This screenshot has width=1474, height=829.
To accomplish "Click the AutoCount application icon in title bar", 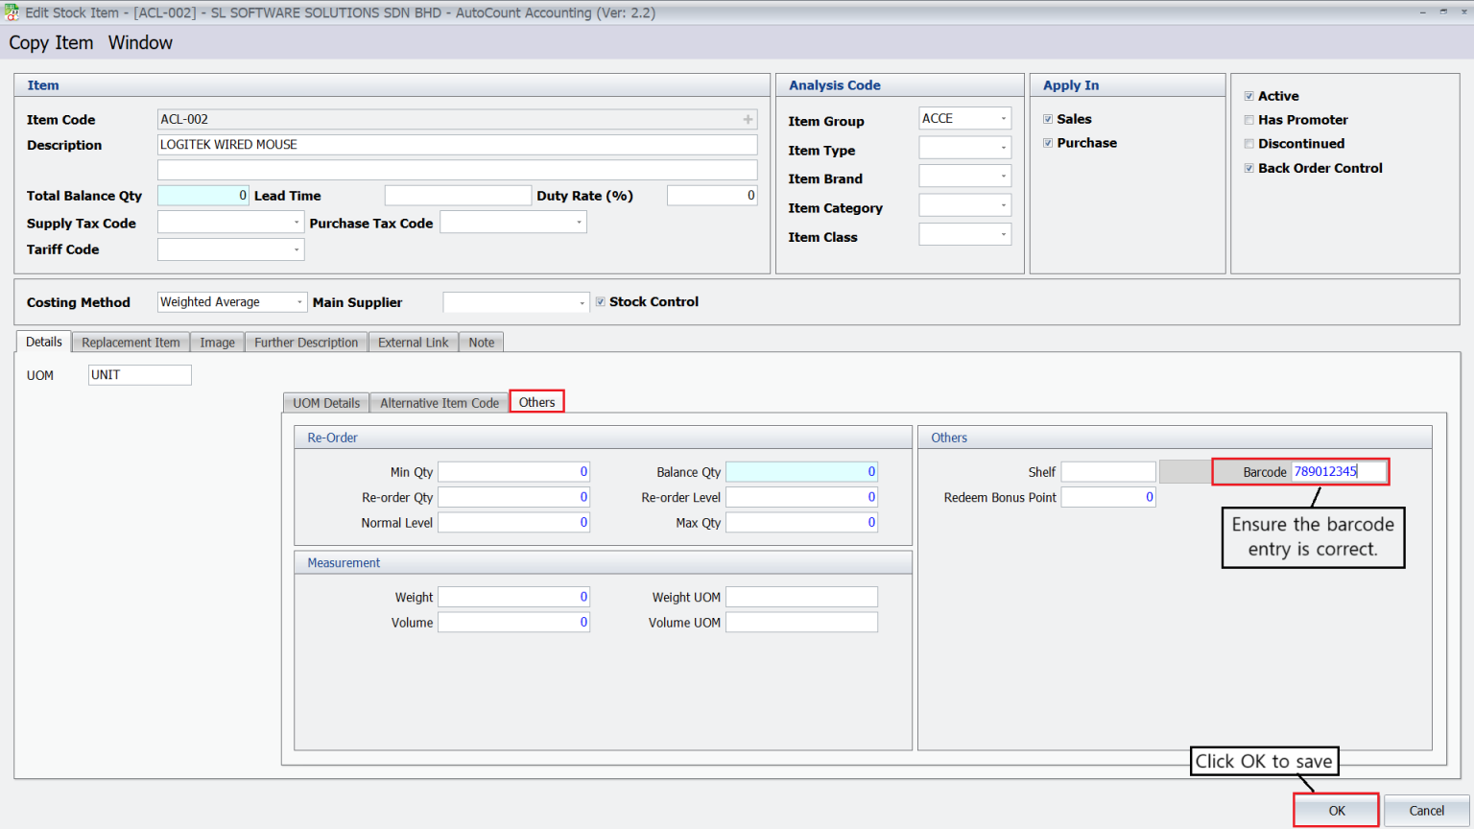I will point(10,12).
